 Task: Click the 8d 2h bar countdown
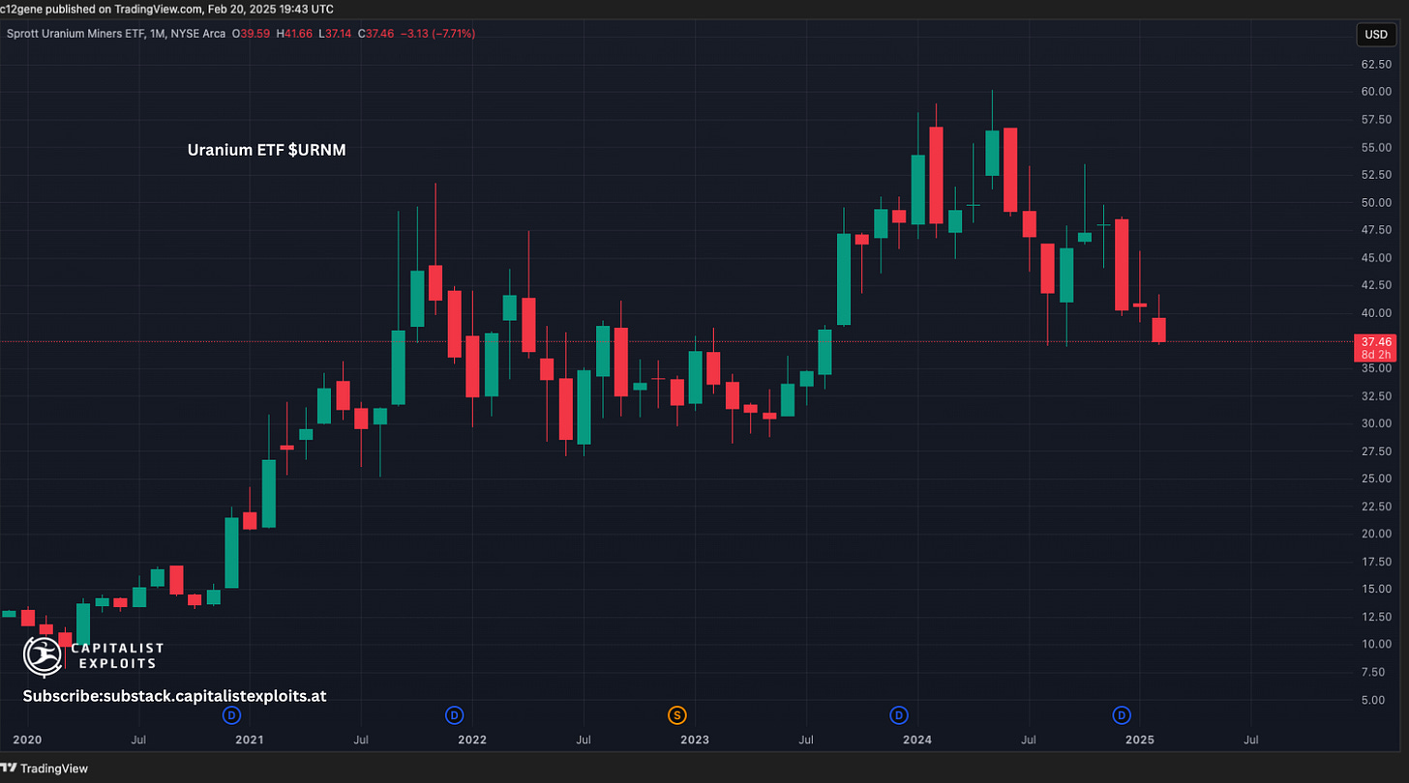[x=1376, y=355]
